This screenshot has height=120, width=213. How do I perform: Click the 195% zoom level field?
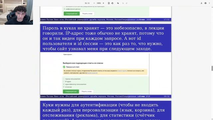click(99, 3)
